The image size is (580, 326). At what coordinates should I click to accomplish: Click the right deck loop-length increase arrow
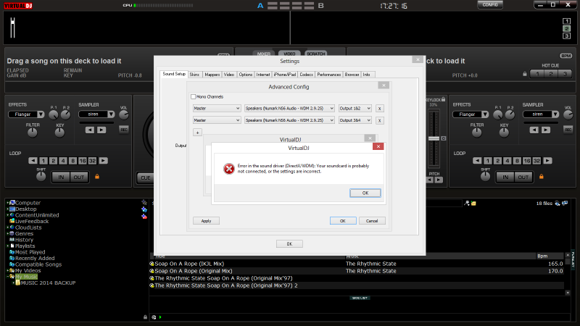(x=548, y=160)
